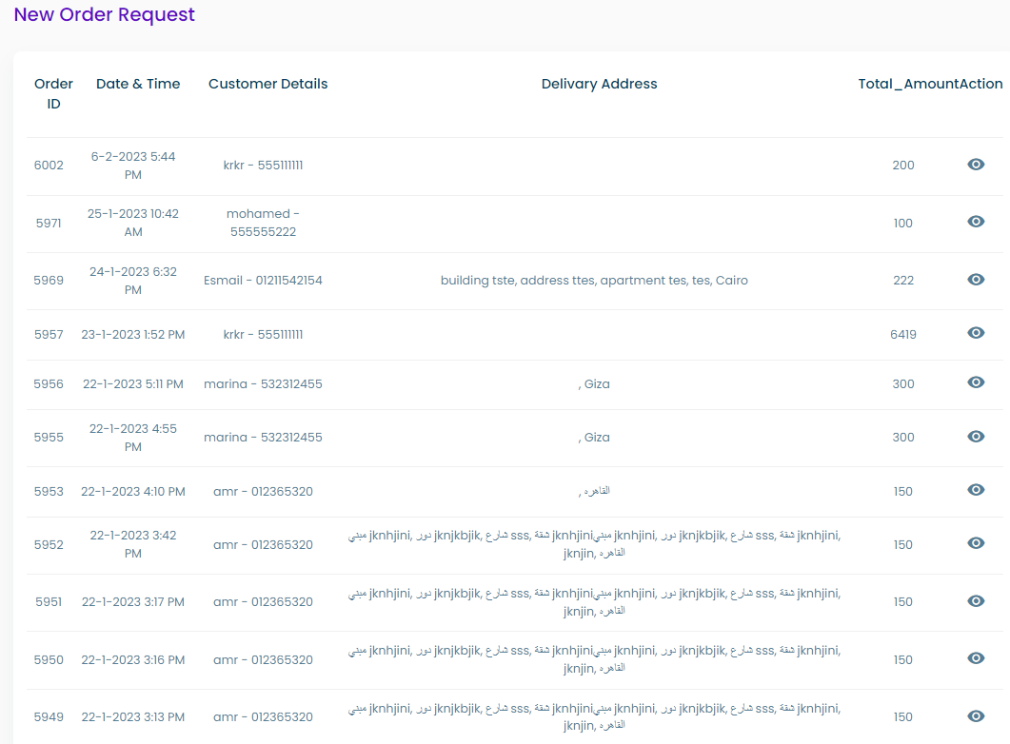This screenshot has width=1010, height=744.
Task: Open the view eye icon for order 6002
Action: [x=976, y=165]
